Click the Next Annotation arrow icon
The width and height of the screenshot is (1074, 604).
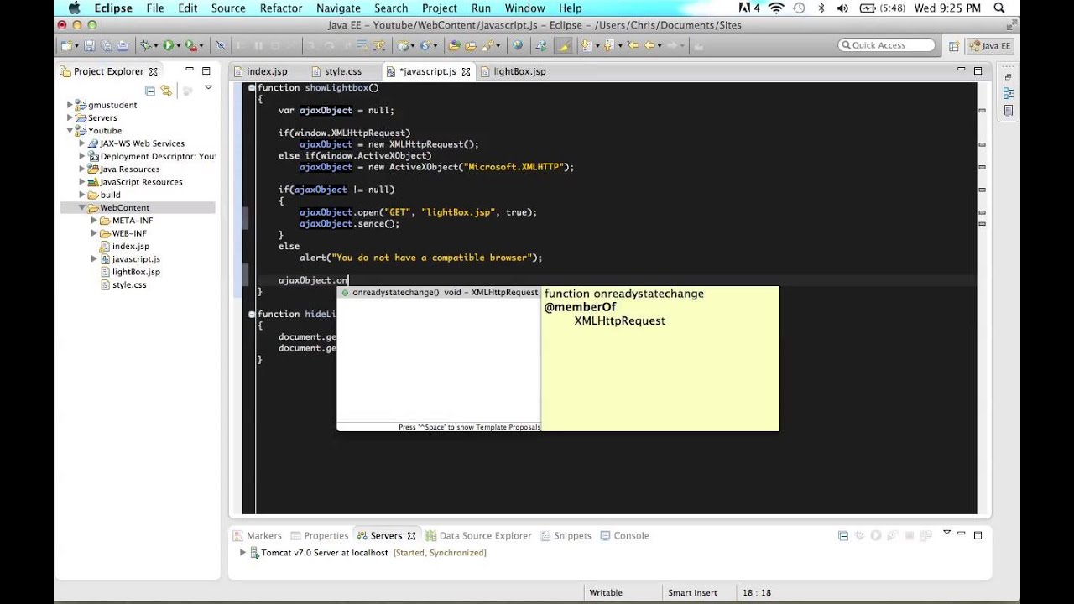tap(586, 45)
